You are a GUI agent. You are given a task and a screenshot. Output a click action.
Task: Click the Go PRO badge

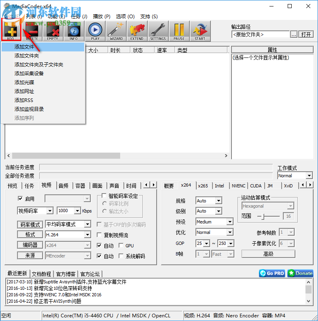point(272,273)
